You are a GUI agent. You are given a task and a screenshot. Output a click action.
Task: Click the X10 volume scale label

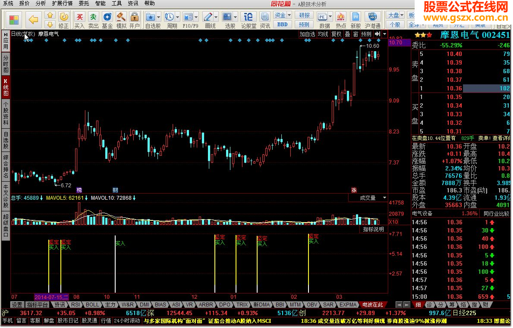point(393,222)
